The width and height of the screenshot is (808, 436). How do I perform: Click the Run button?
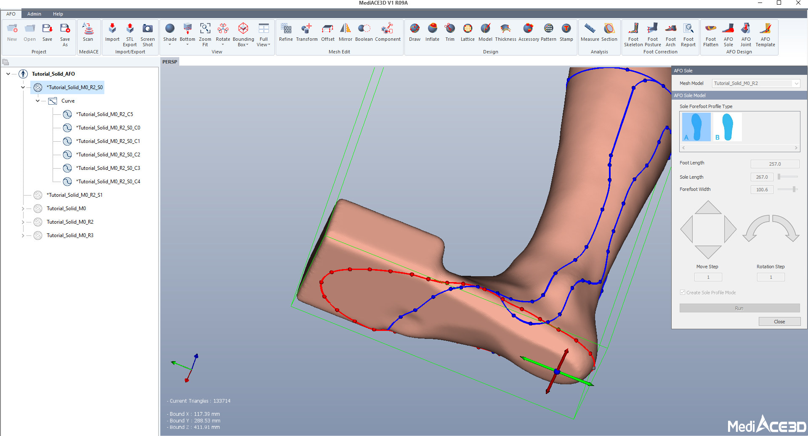[x=739, y=308]
